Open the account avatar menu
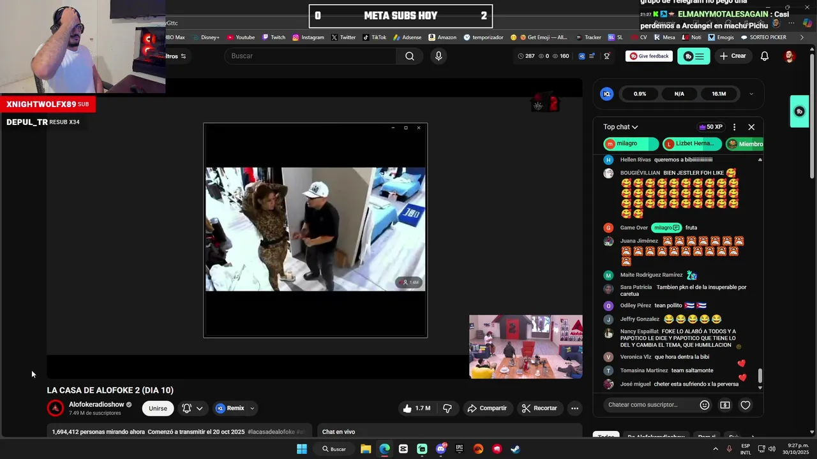 (790, 56)
